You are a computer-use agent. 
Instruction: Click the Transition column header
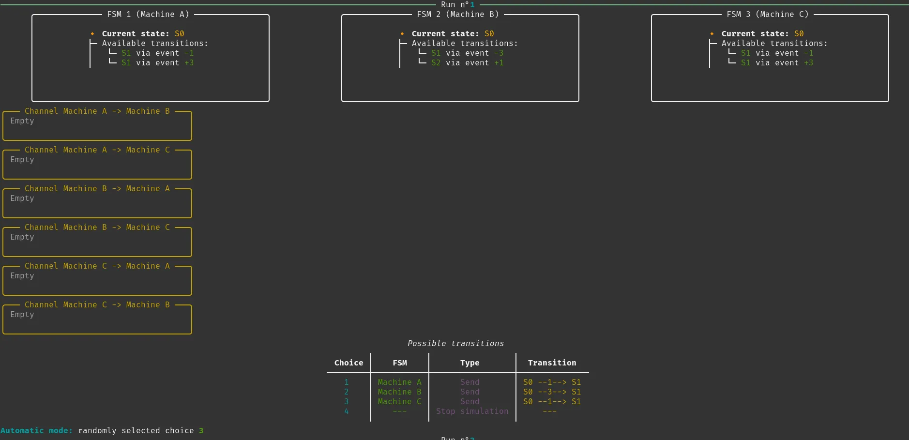[x=552, y=363]
